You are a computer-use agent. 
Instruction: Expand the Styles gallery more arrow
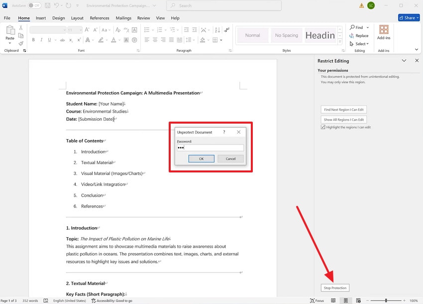coord(340,42)
